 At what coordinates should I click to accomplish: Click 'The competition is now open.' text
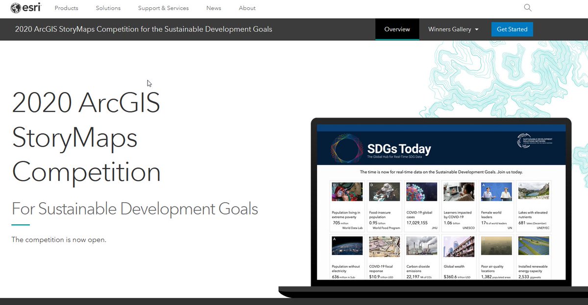pos(59,240)
